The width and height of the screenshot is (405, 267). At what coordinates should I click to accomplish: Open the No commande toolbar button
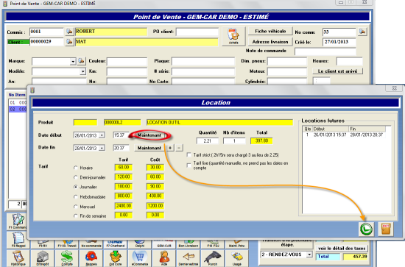[x=91, y=244]
